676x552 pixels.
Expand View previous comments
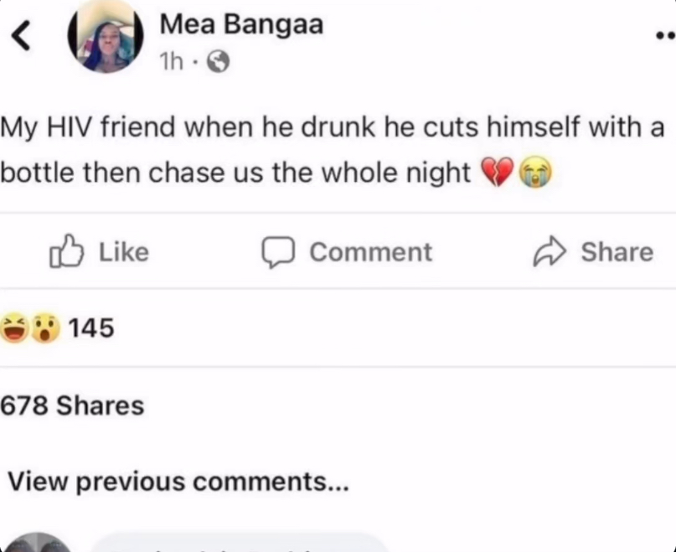point(176,482)
